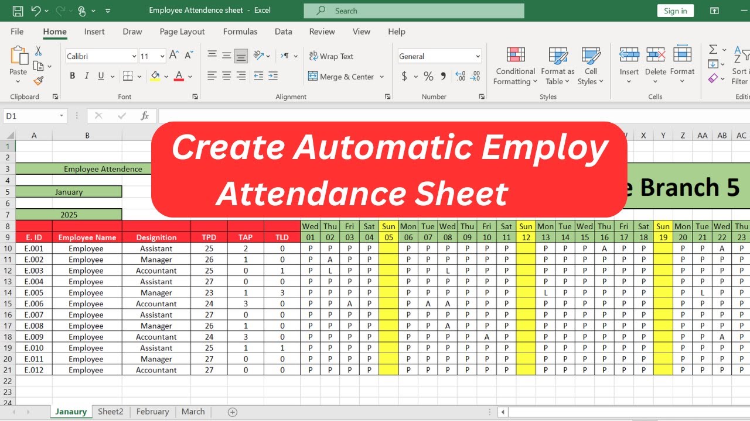Click Format as Table button
This screenshot has height=421, width=750.
pos(558,66)
